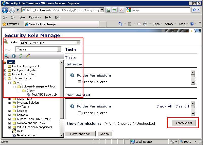Select the Unchecked radio button
The width and height of the screenshot is (213, 145).
pos(134,123)
